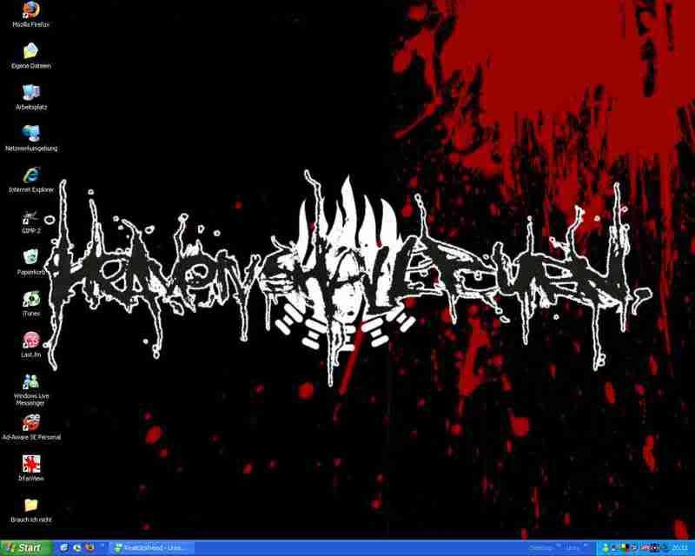Open the Links toolbar on the taskbar

click(573, 548)
